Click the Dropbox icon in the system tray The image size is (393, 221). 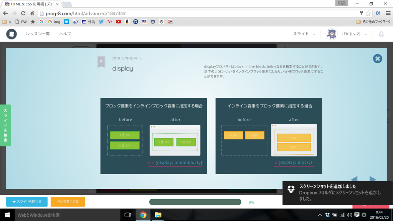click(327, 215)
